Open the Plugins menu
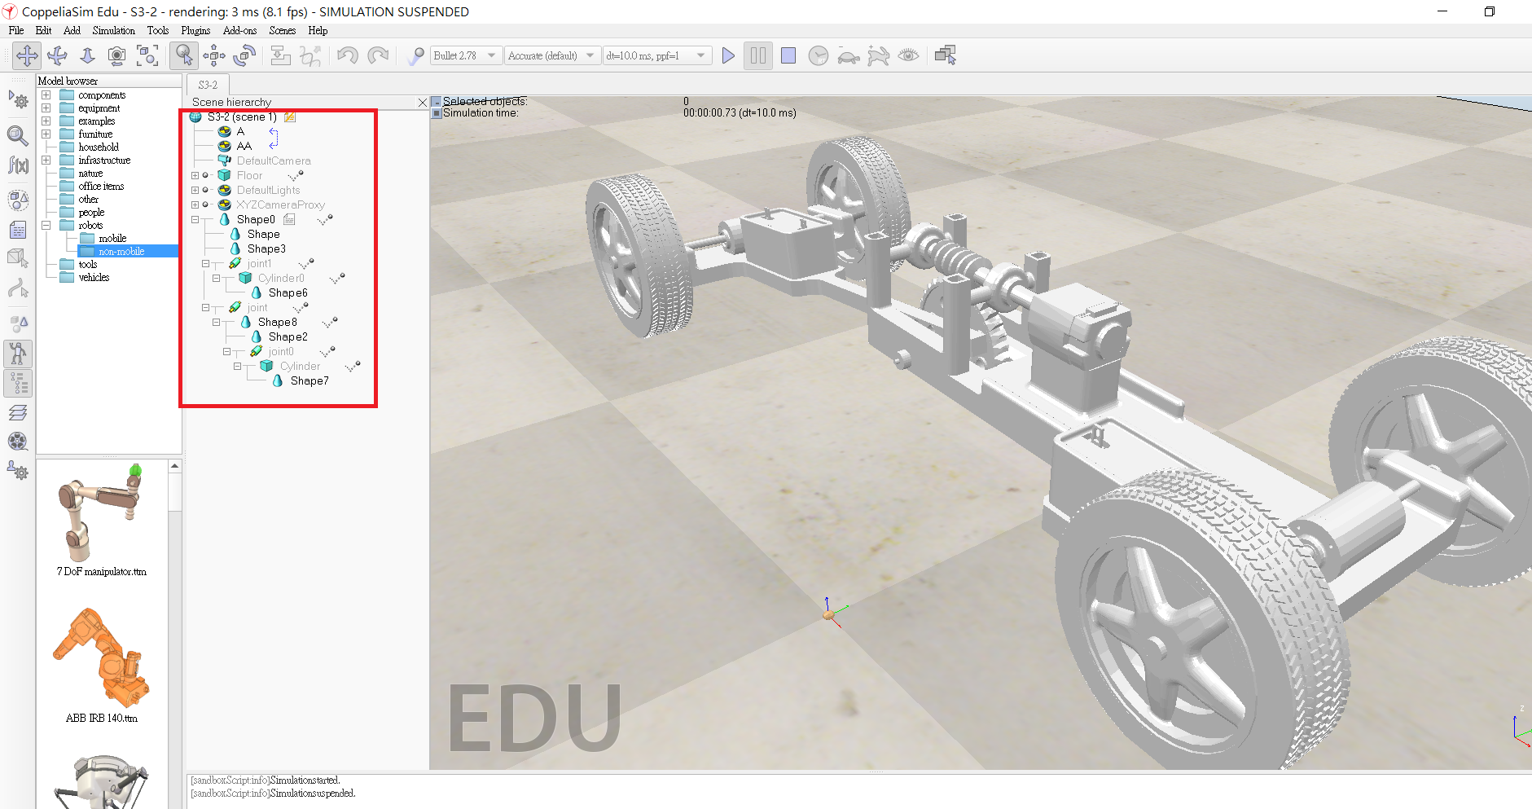 (x=195, y=30)
